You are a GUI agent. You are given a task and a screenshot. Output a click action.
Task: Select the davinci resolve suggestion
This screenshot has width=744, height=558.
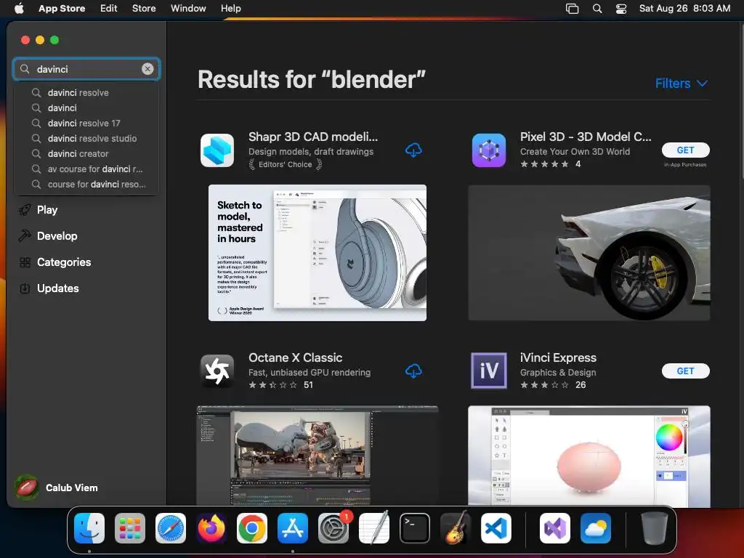click(78, 92)
